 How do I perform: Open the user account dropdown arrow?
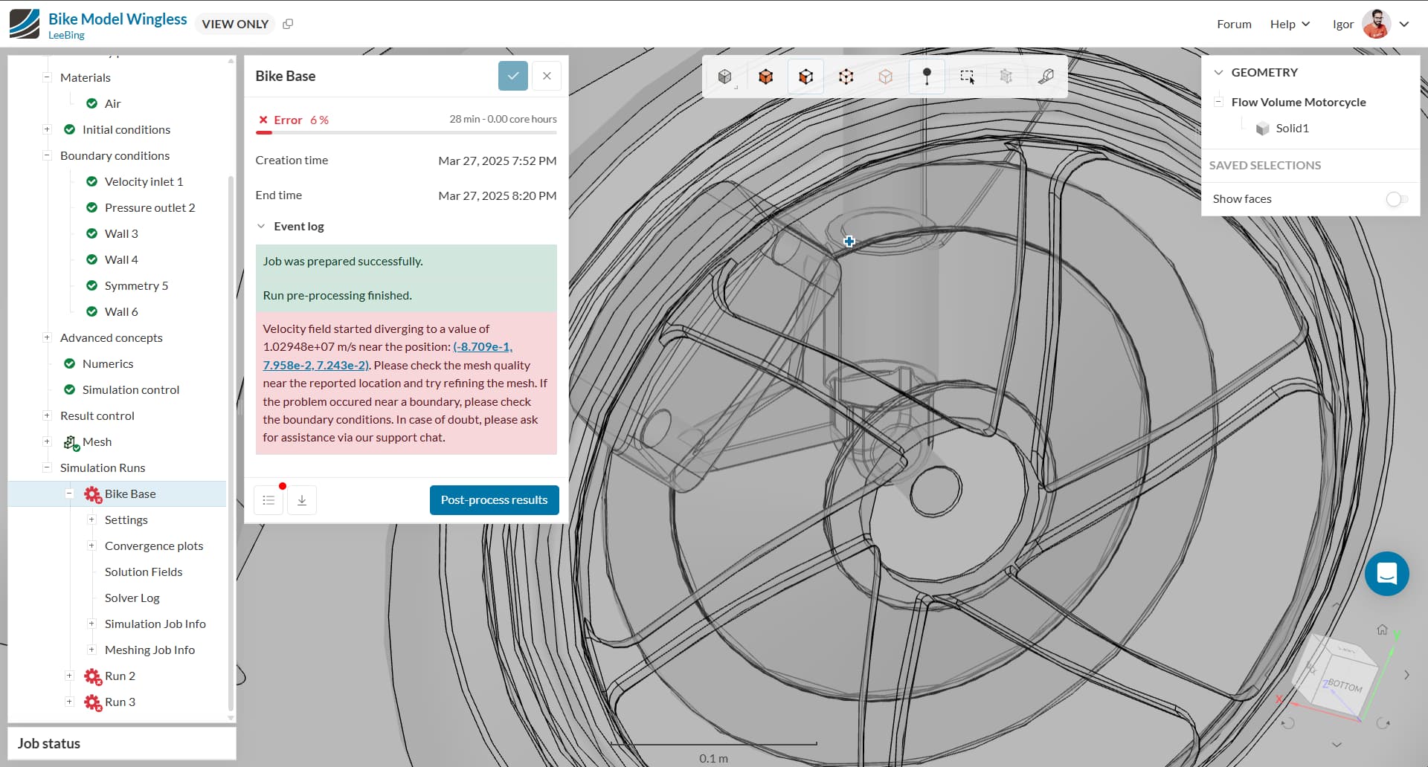[x=1404, y=24]
